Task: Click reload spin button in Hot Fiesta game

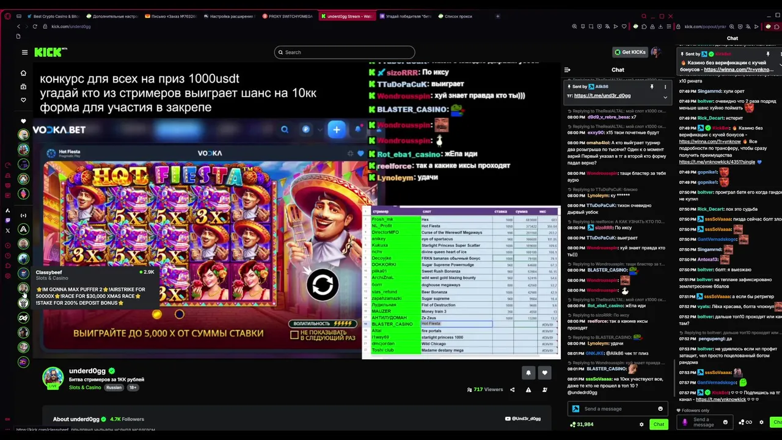Action: coord(322,284)
